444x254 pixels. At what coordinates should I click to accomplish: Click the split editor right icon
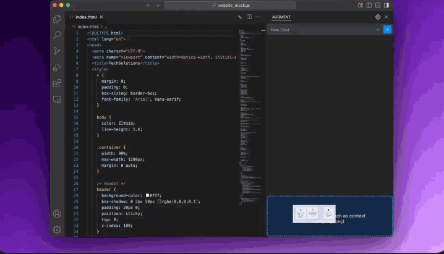[249, 17]
